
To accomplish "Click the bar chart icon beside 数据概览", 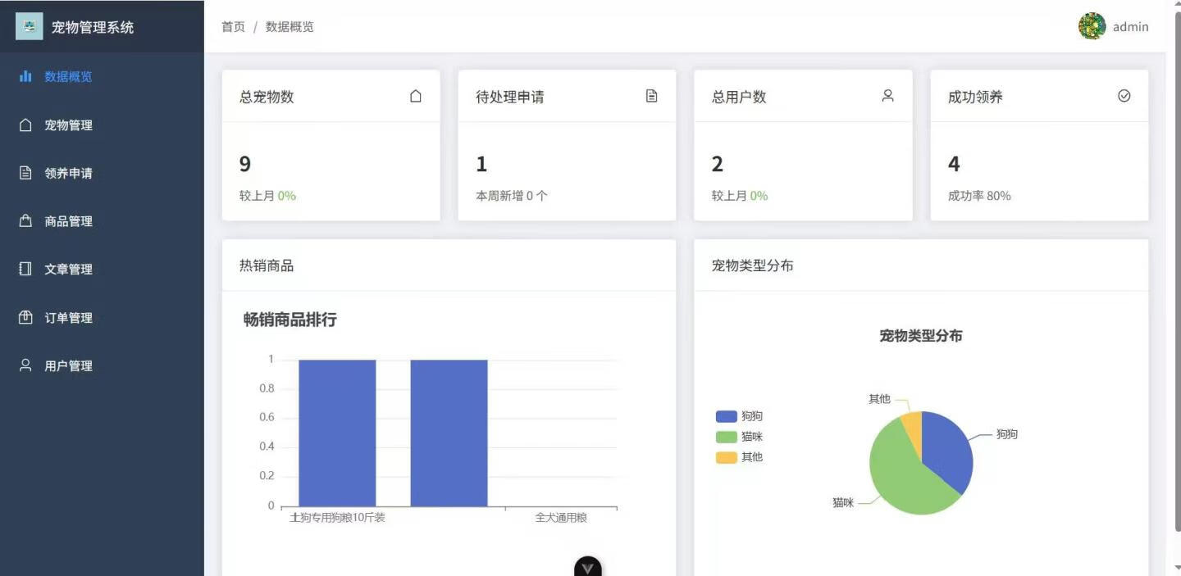I will click(x=25, y=76).
